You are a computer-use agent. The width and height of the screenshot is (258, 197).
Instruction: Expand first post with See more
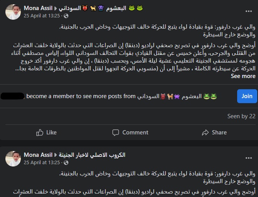click(x=243, y=76)
